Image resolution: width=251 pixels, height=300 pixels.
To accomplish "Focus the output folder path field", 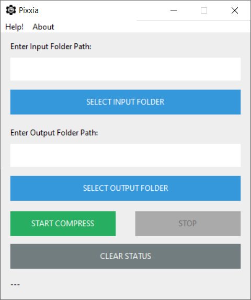I will [125, 155].
